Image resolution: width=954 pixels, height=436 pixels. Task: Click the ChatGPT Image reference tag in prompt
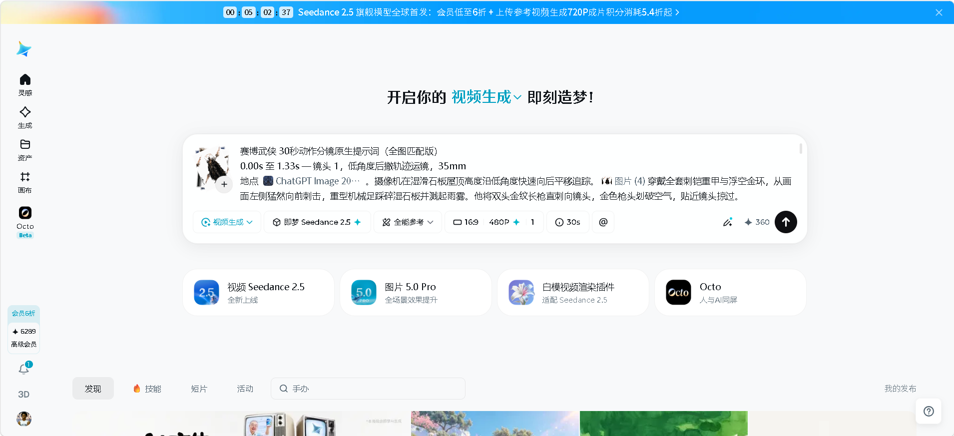pos(312,181)
